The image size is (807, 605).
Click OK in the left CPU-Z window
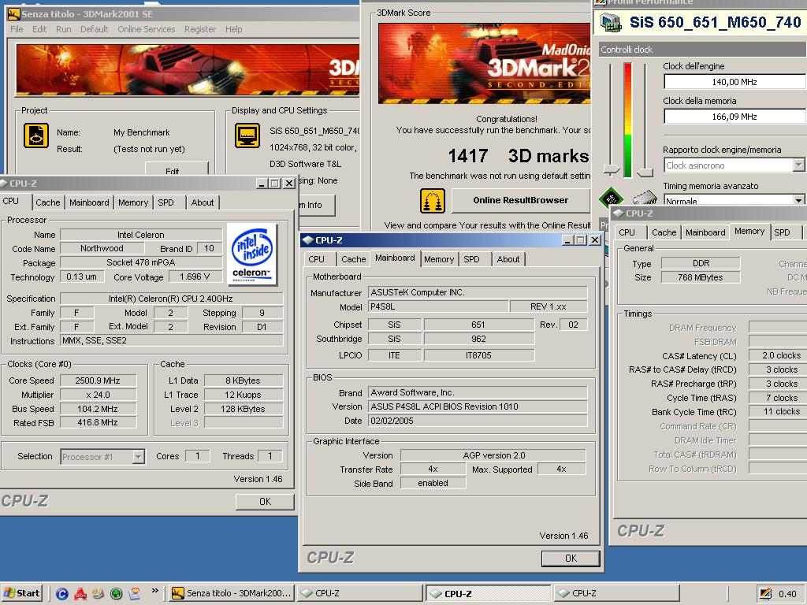(265, 502)
